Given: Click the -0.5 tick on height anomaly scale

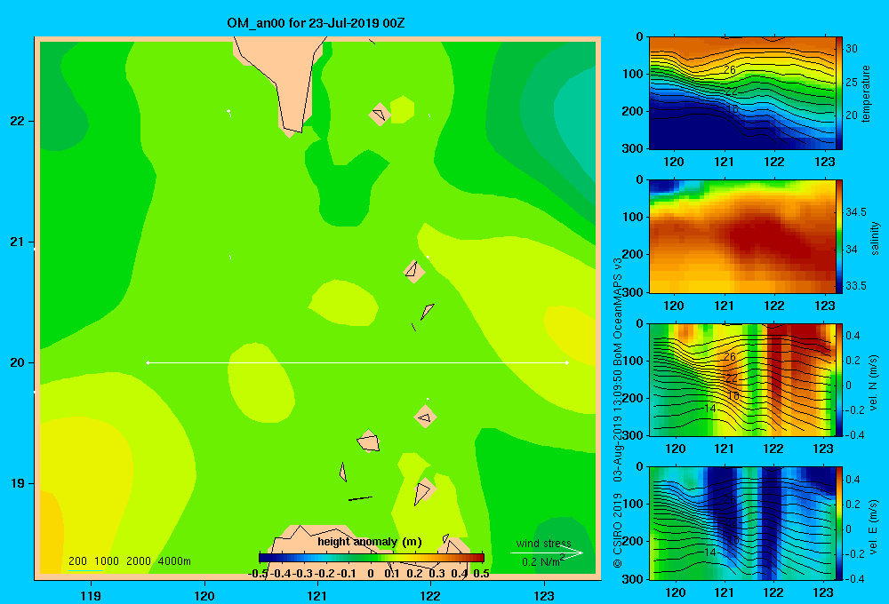Looking at the screenshot, I should point(258,574).
